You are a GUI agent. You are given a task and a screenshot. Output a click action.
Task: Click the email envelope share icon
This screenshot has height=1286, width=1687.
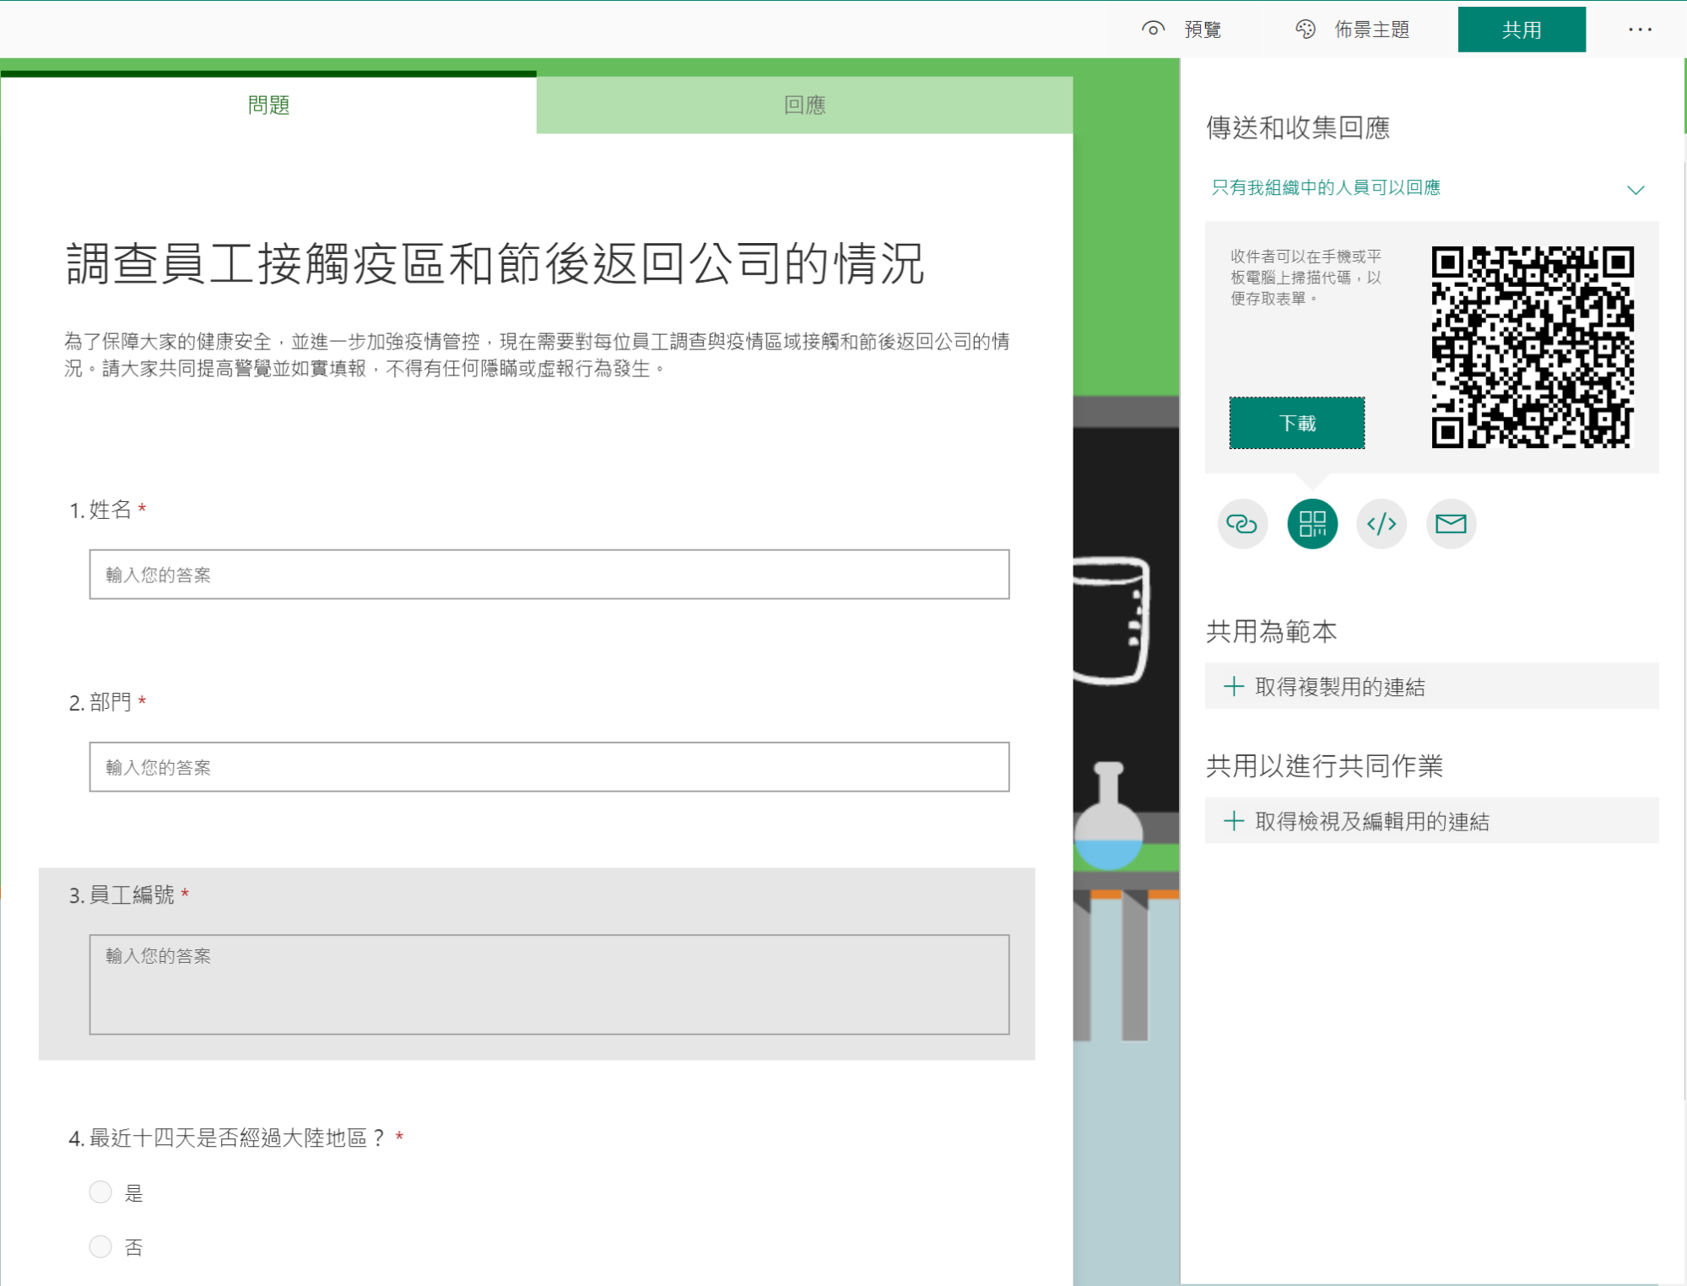point(1450,524)
